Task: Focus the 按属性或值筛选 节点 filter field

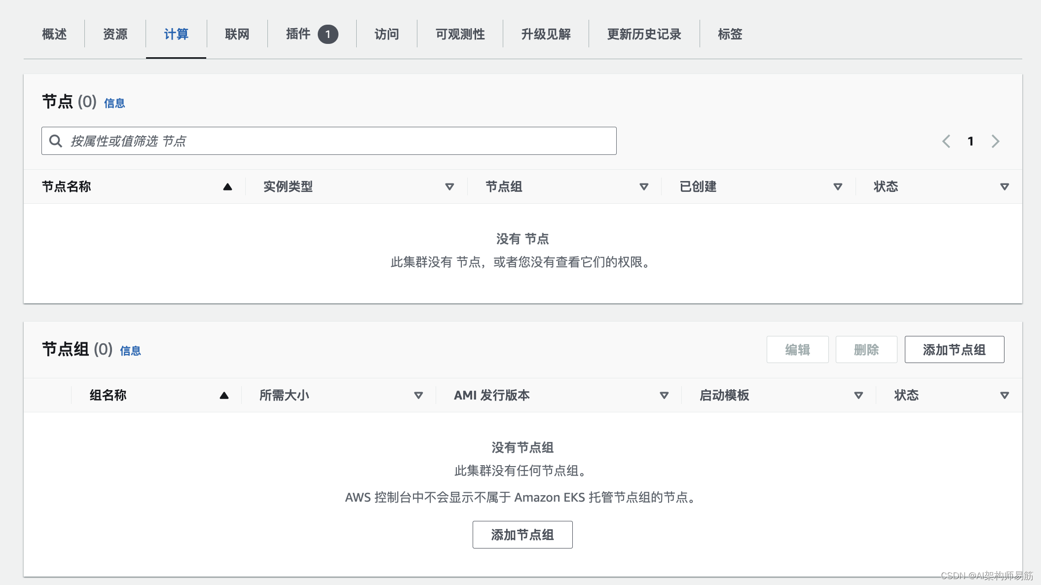Action: [x=329, y=141]
